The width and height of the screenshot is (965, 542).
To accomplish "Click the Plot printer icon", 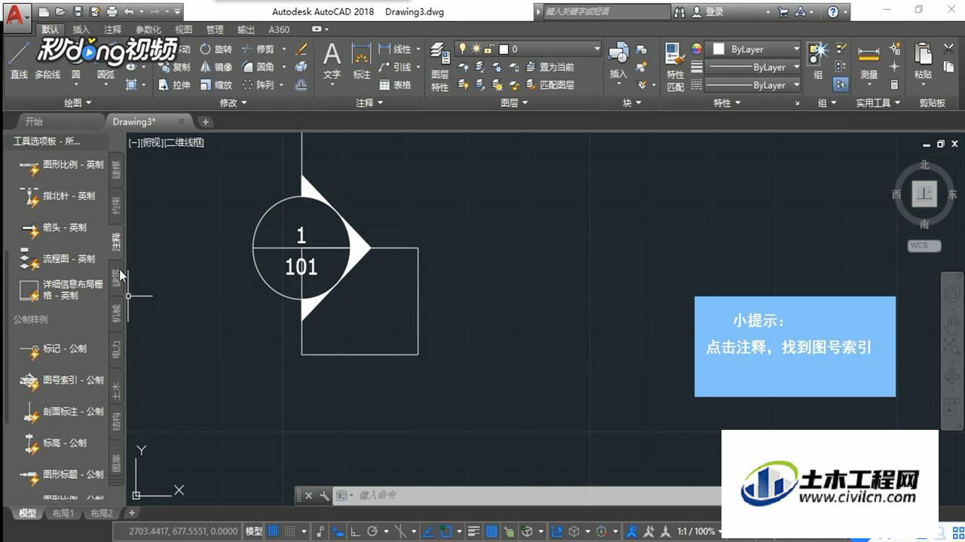I will coord(112,12).
